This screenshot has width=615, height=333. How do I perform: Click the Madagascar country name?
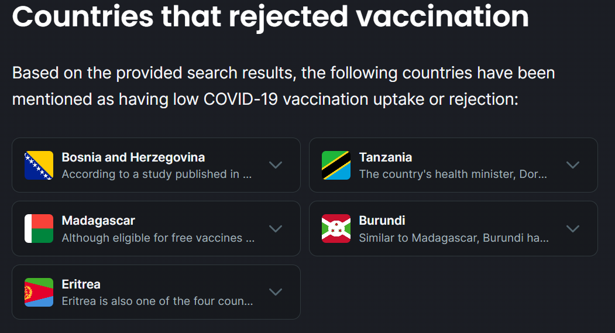[x=98, y=221]
